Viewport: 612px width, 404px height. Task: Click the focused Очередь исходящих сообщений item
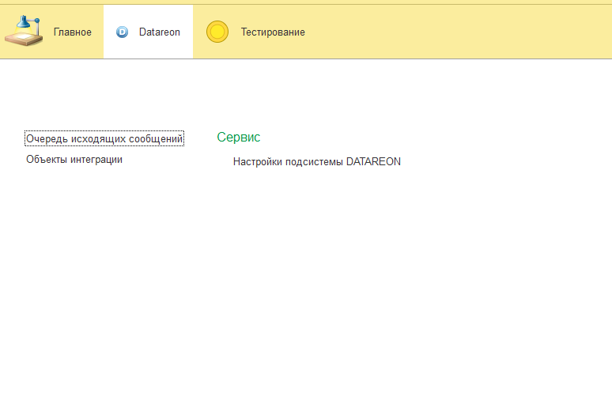pos(104,139)
